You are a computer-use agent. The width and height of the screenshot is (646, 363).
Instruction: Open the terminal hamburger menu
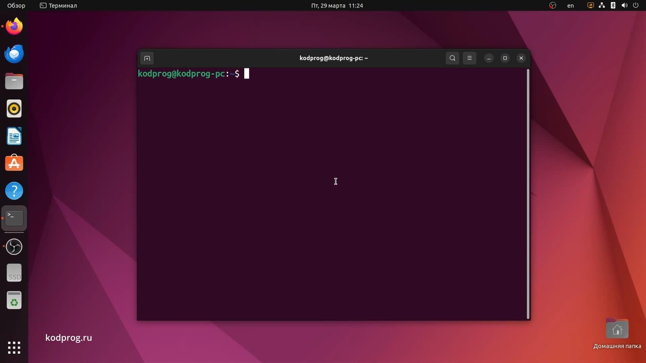point(469,58)
